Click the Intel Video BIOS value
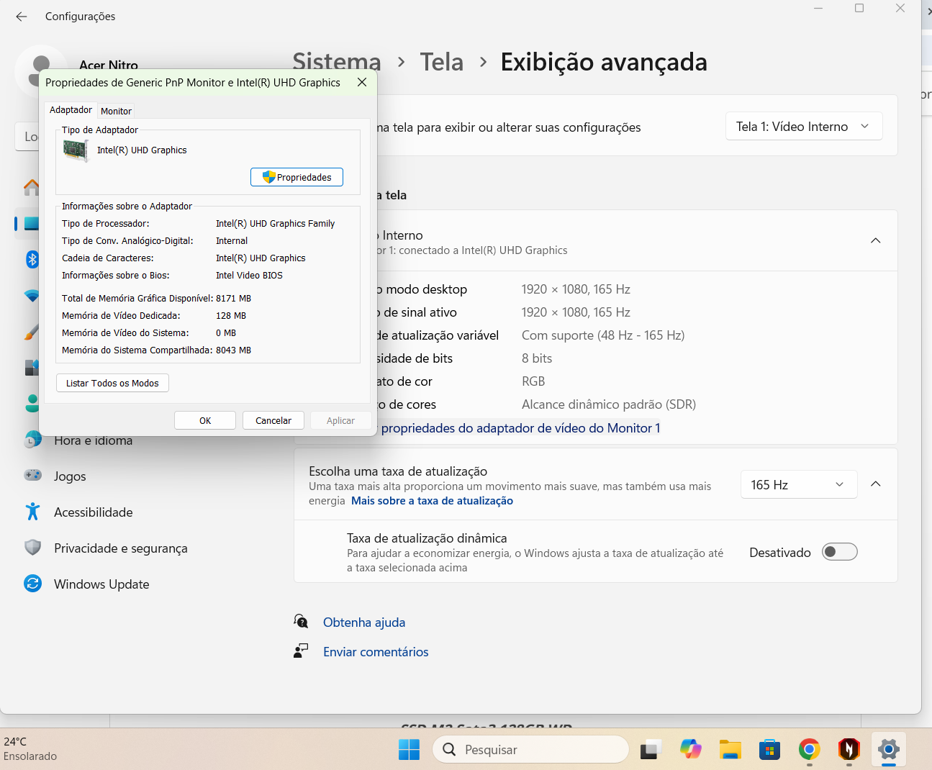 click(x=249, y=275)
